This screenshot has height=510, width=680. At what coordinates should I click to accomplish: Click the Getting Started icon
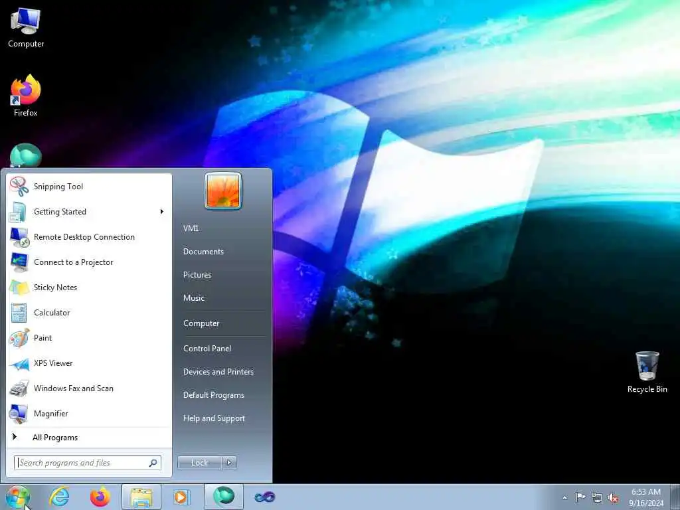(19, 212)
